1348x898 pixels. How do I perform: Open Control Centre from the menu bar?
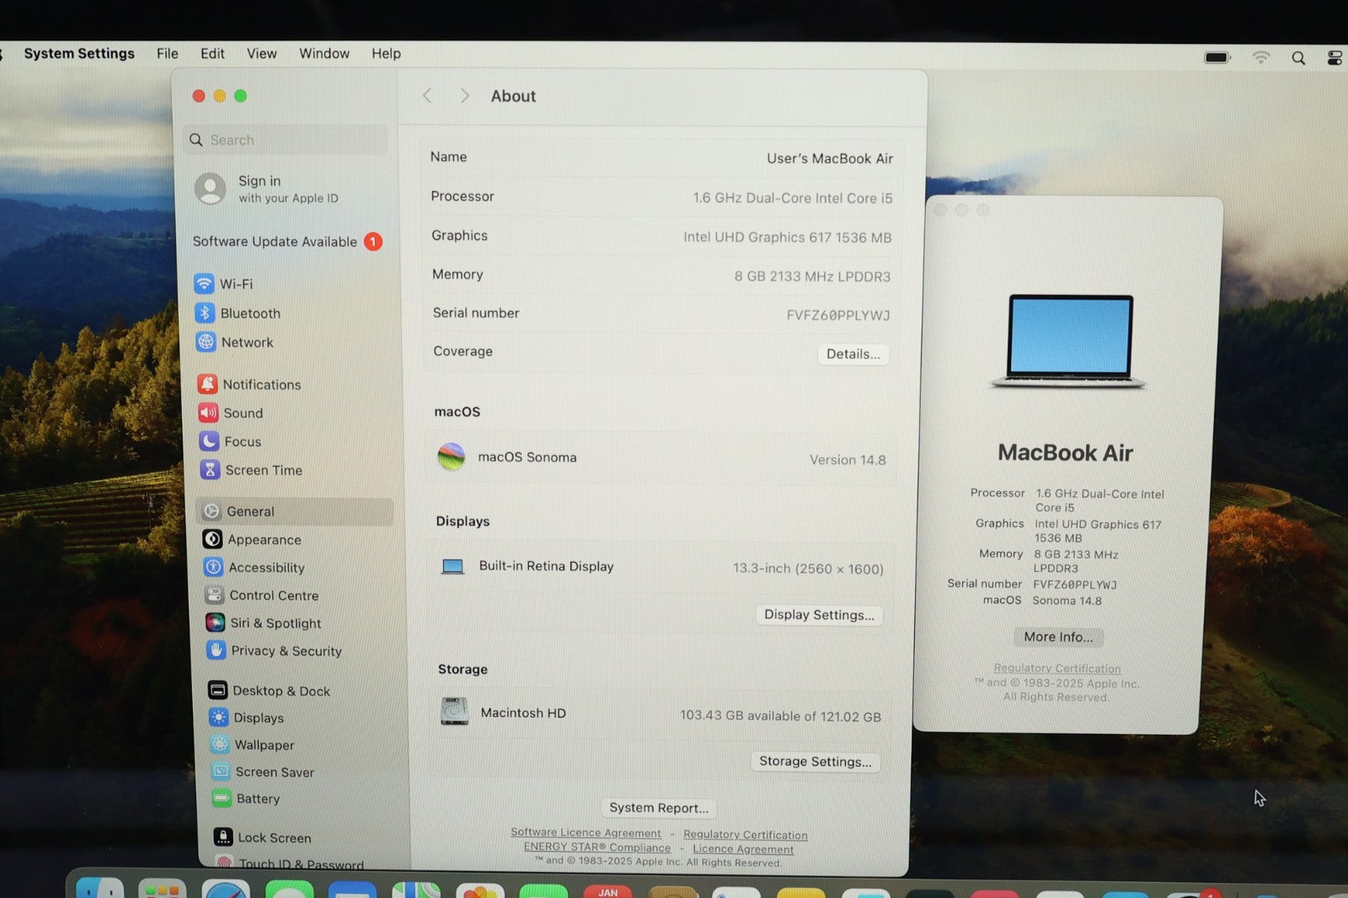[1335, 58]
